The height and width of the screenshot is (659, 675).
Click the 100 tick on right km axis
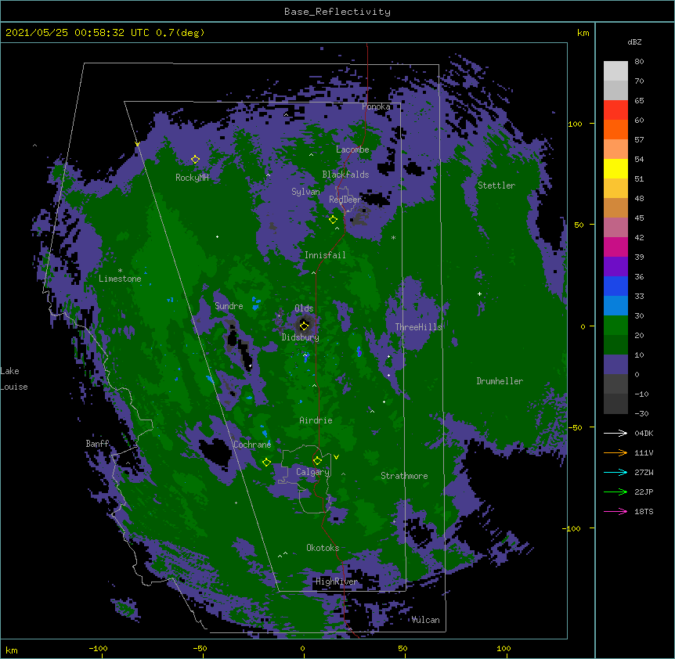[575, 124]
